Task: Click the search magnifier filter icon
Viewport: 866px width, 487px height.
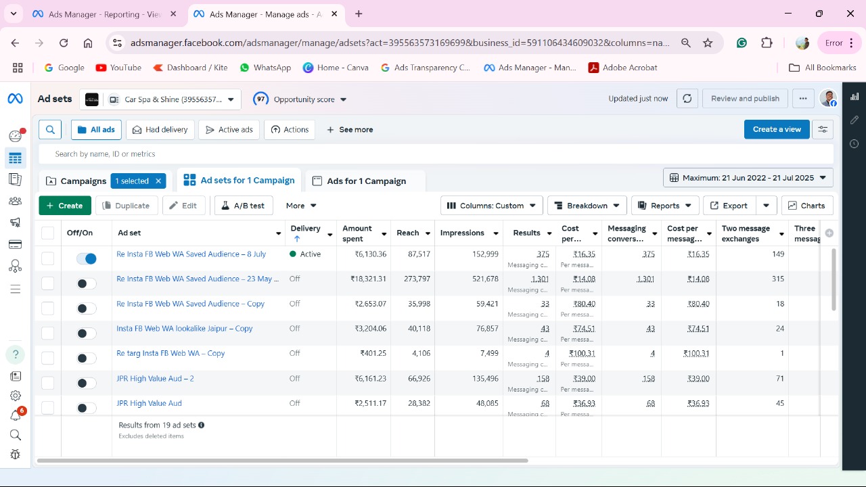Action: tap(50, 129)
